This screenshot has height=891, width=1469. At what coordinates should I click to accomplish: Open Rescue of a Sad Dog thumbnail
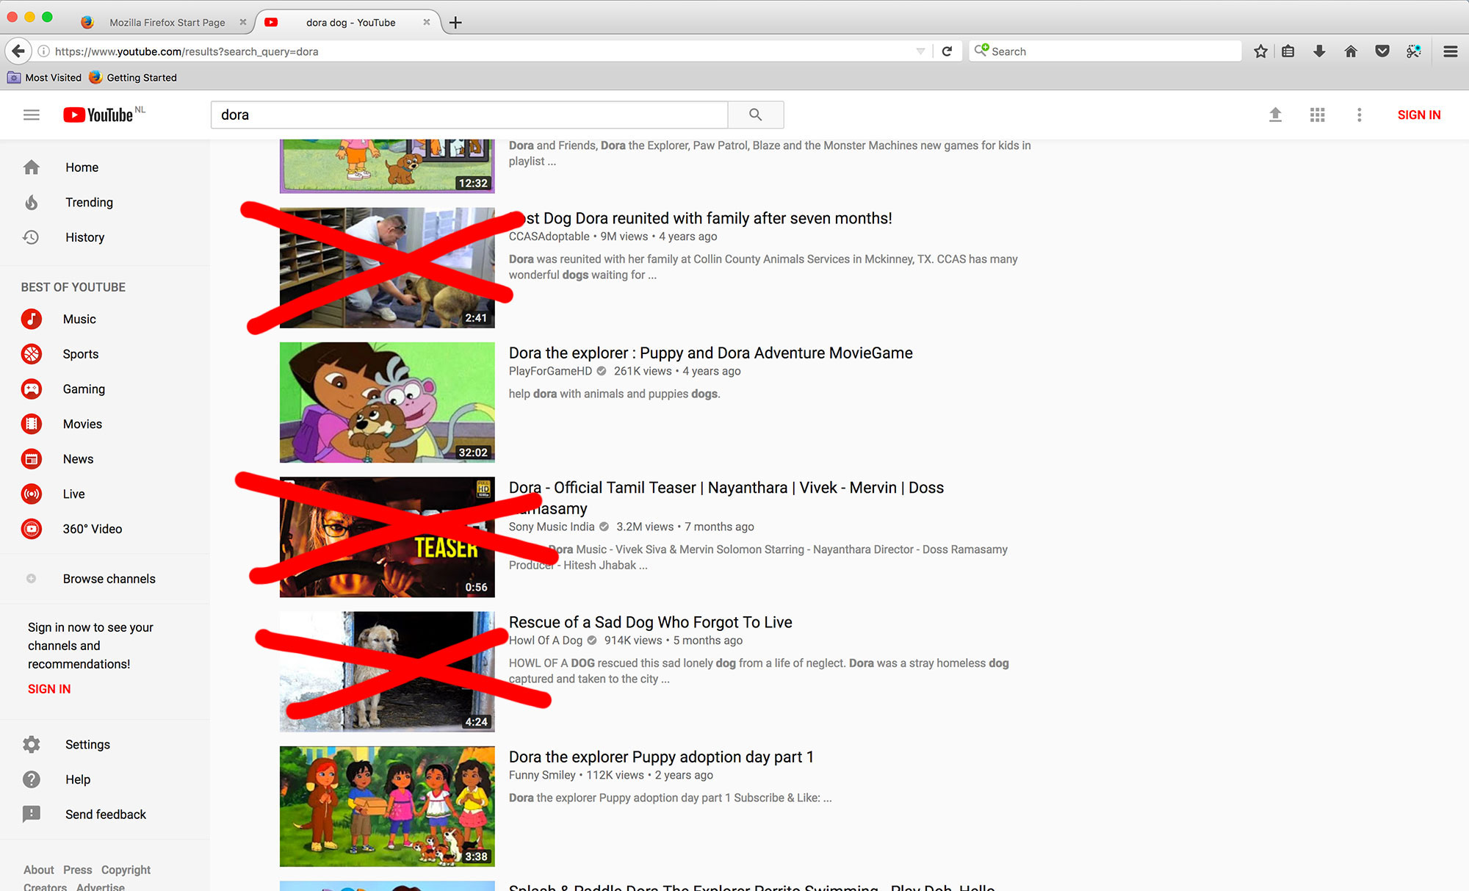(387, 671)
